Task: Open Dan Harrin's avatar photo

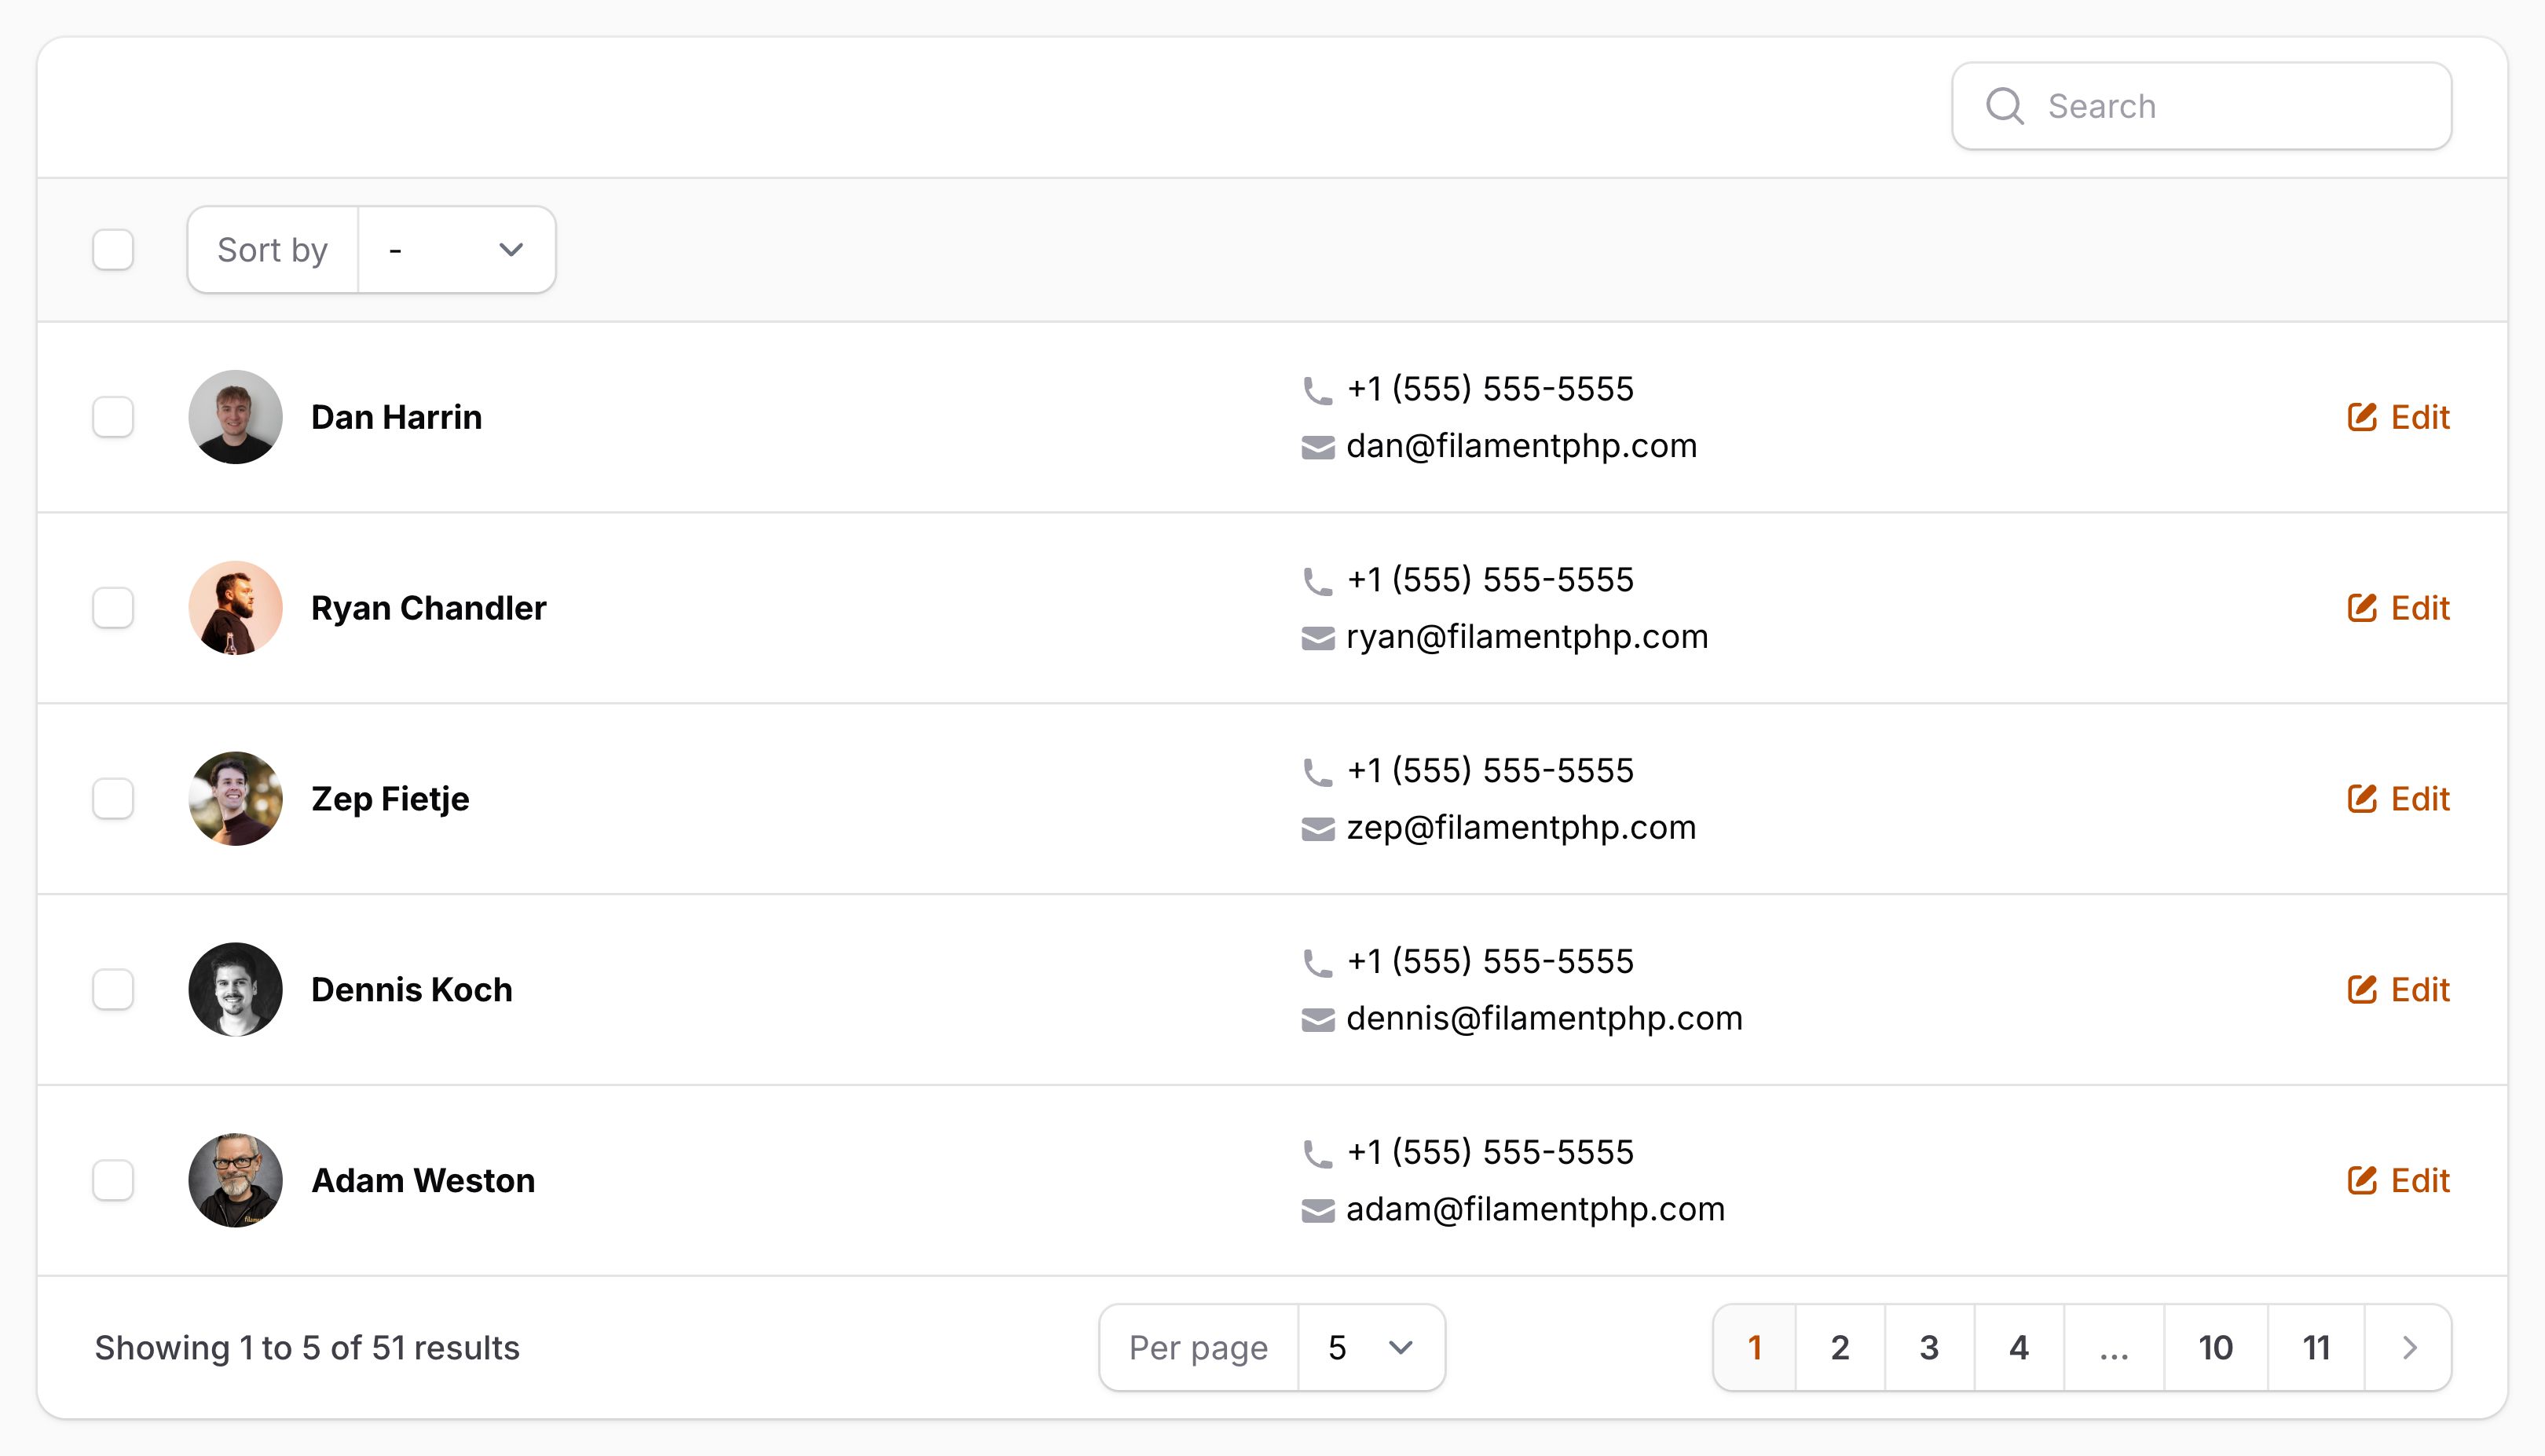Action: (x=235, y=417)
